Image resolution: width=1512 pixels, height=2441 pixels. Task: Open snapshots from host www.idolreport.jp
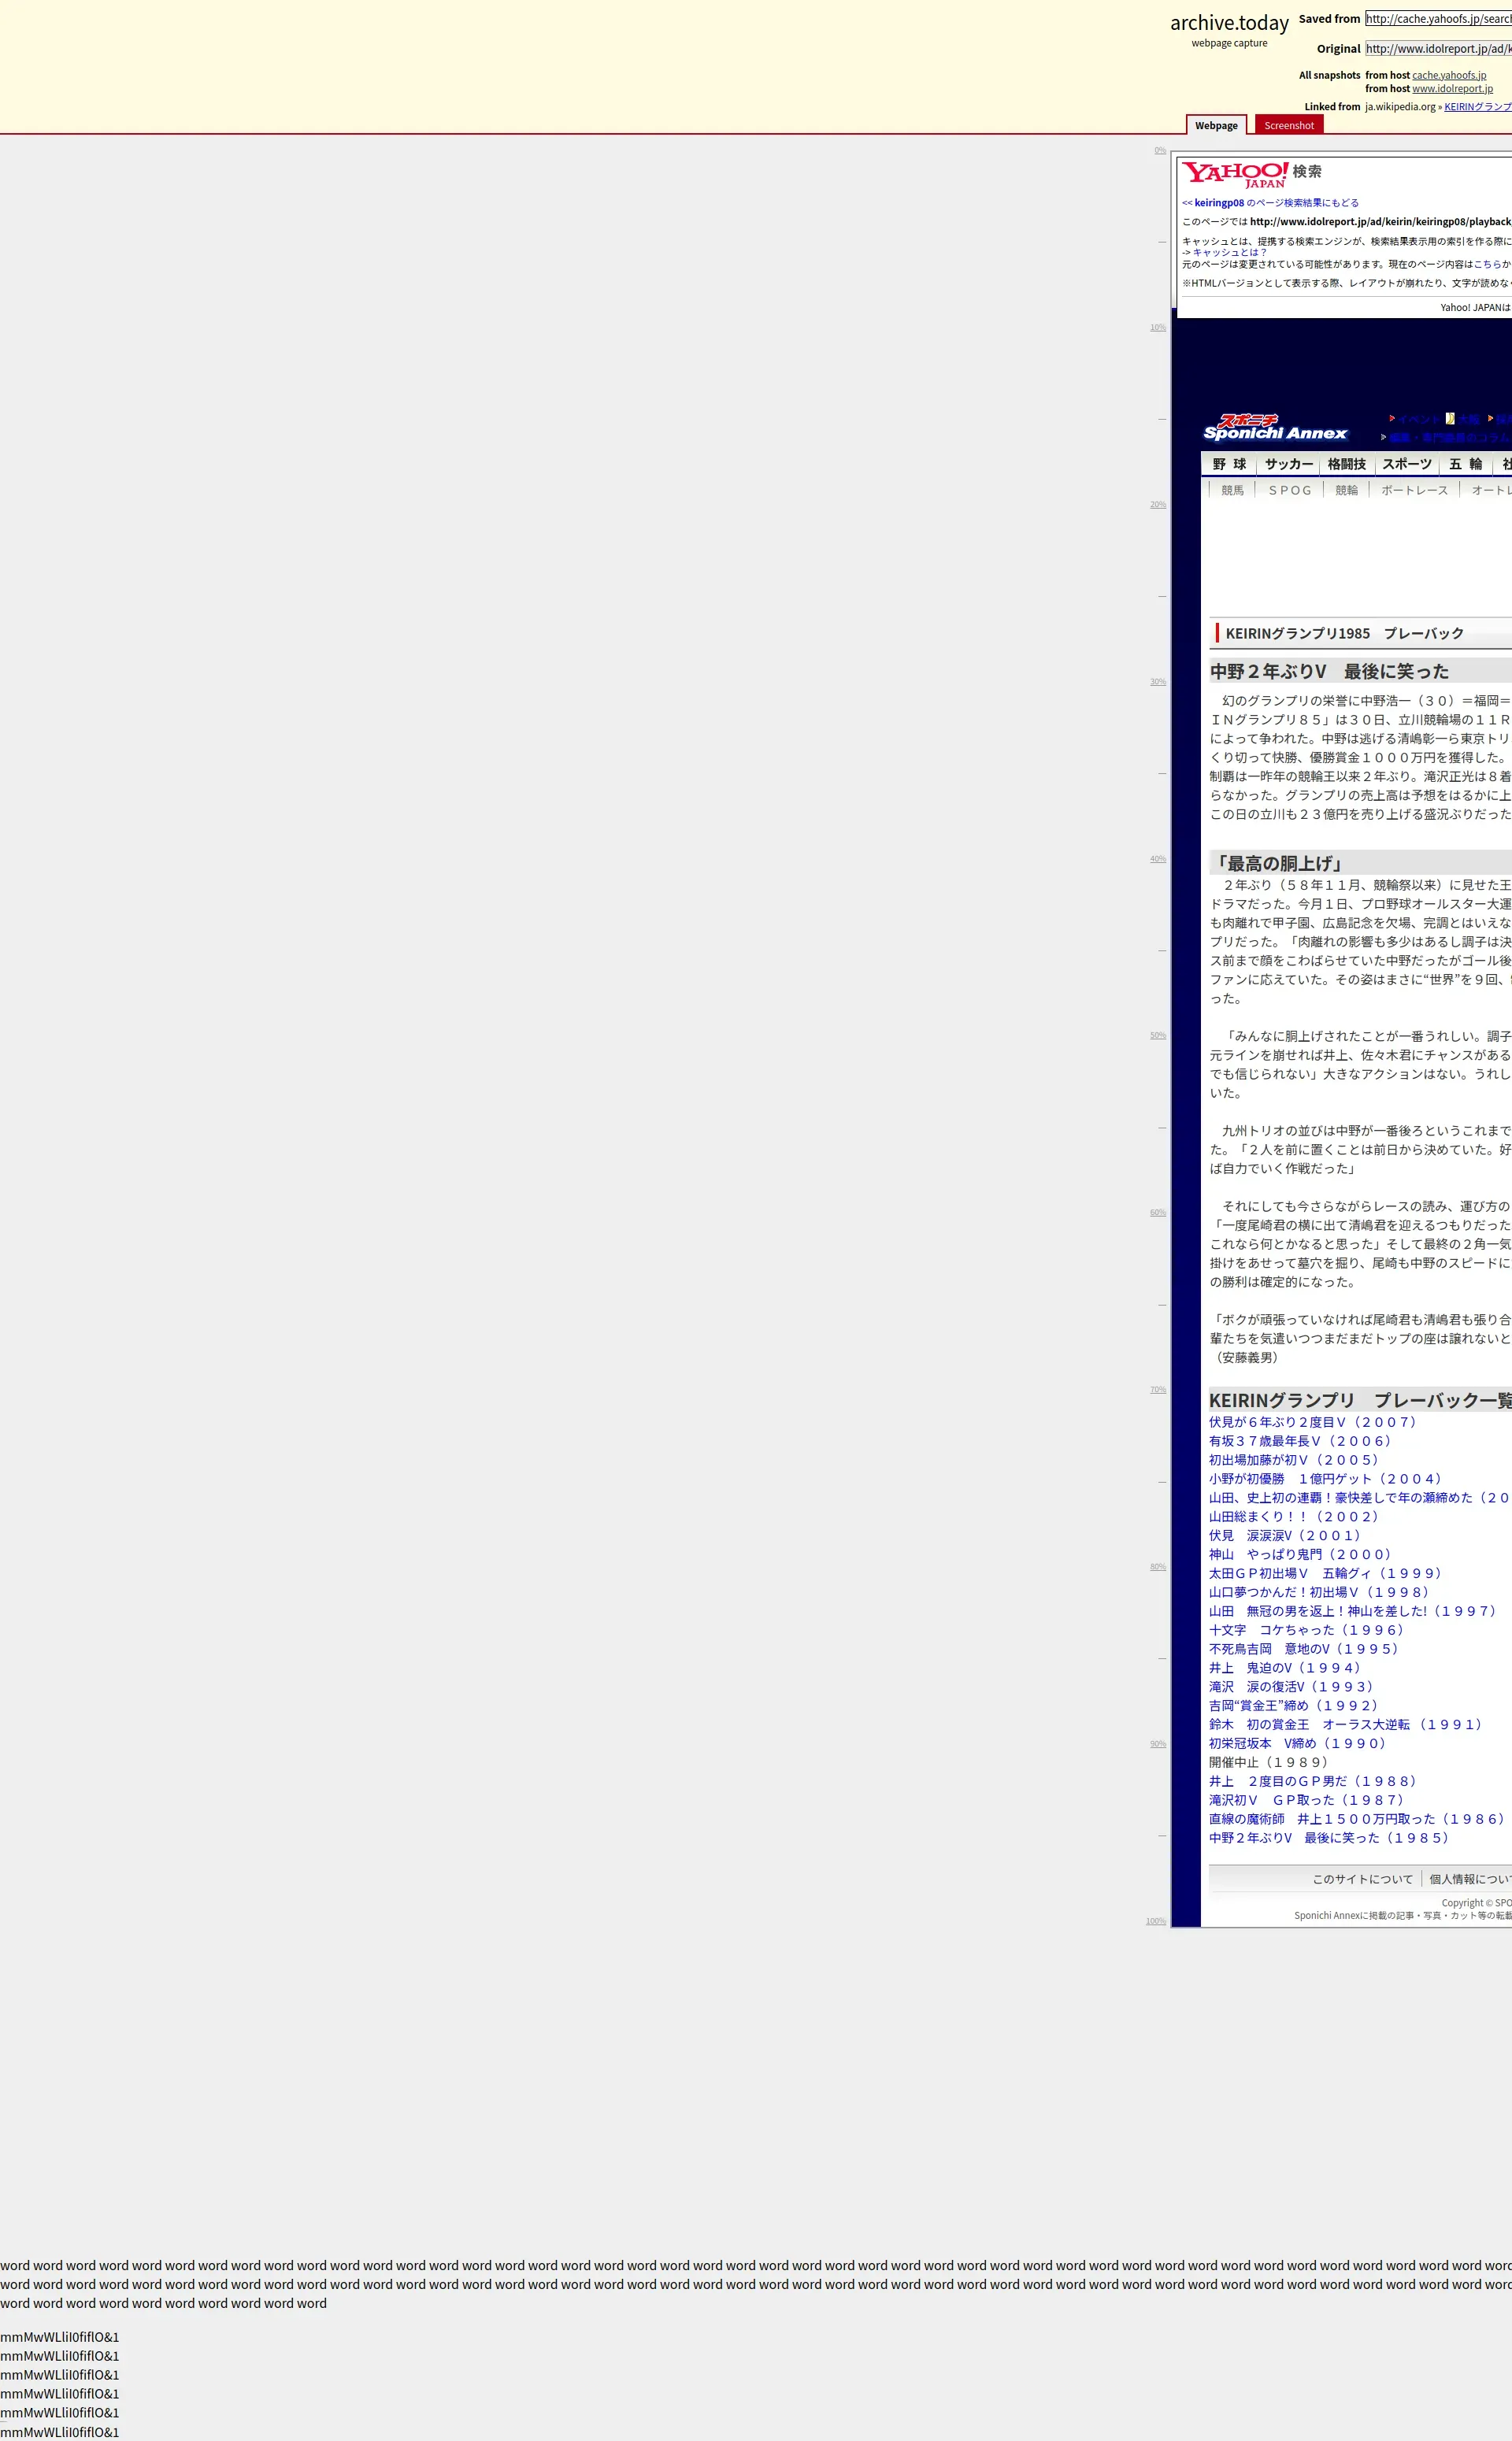coord(1452,89)
